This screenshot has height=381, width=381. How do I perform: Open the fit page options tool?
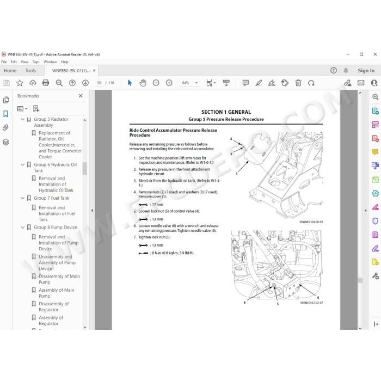211,83
